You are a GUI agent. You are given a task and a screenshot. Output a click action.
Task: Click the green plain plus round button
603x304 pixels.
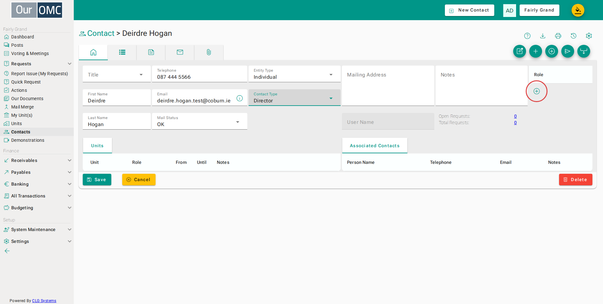[x=536, y=51]
